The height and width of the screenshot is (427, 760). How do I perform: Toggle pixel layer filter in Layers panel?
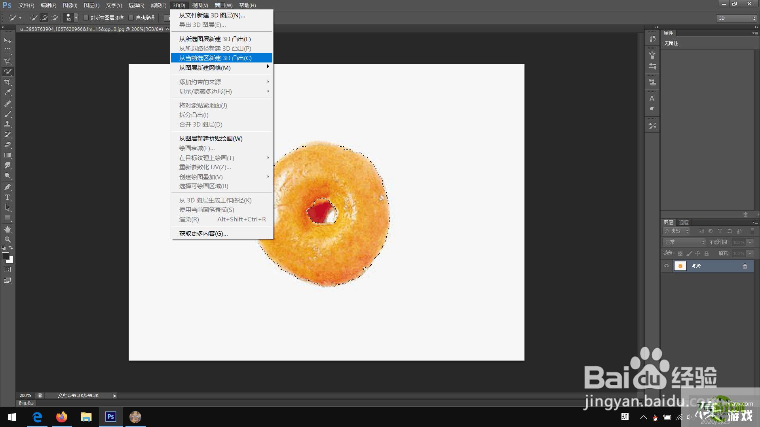point(701,231)
